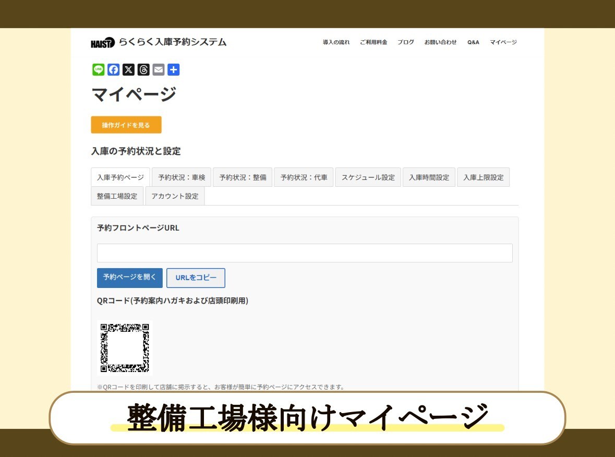Switch to the 予約状況：整備 tab

[x=243, y=177]
